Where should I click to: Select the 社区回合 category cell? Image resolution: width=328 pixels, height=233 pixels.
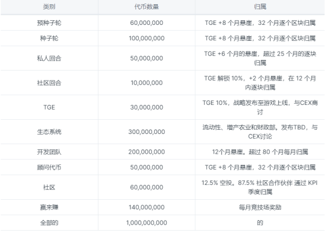[x=49, y=83]
